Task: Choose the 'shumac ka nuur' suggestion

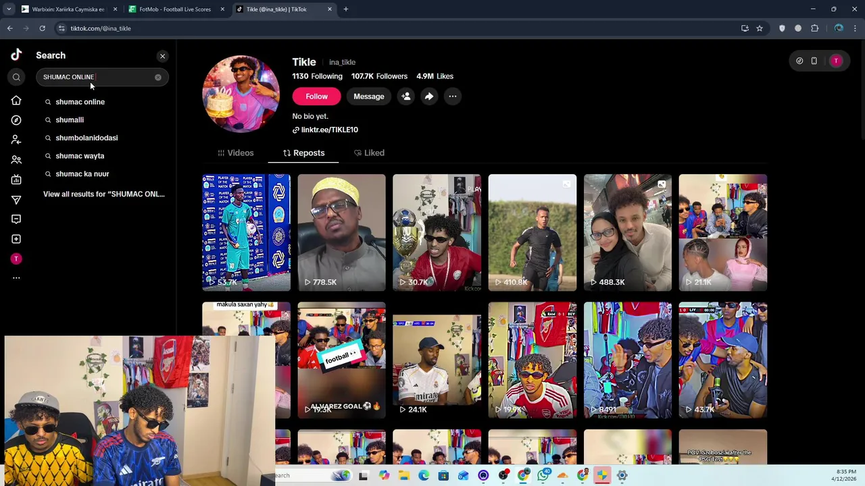Action: click(82, 174)
